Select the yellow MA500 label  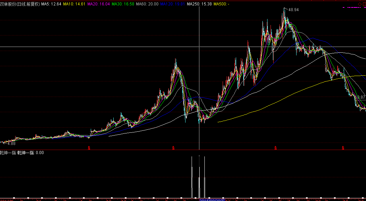point(222,4)
